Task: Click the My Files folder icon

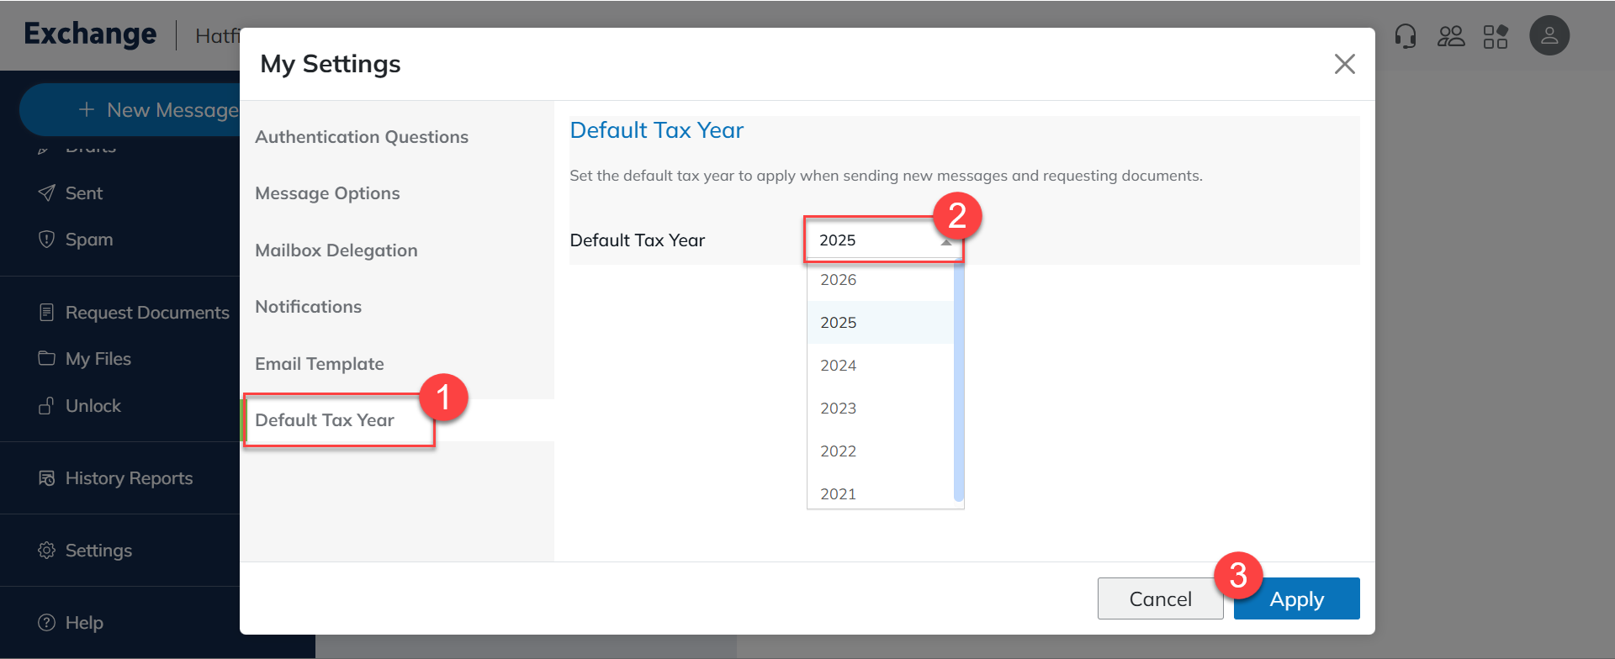Action: [x=47, y=358]
